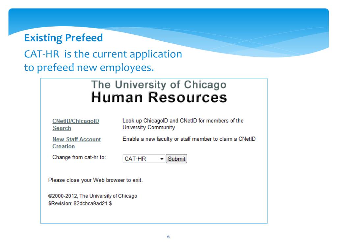Click the "Existing Prefeed" slide title
Screen dimensions: 337x252
pyautogui.click(x=64, y=38)
